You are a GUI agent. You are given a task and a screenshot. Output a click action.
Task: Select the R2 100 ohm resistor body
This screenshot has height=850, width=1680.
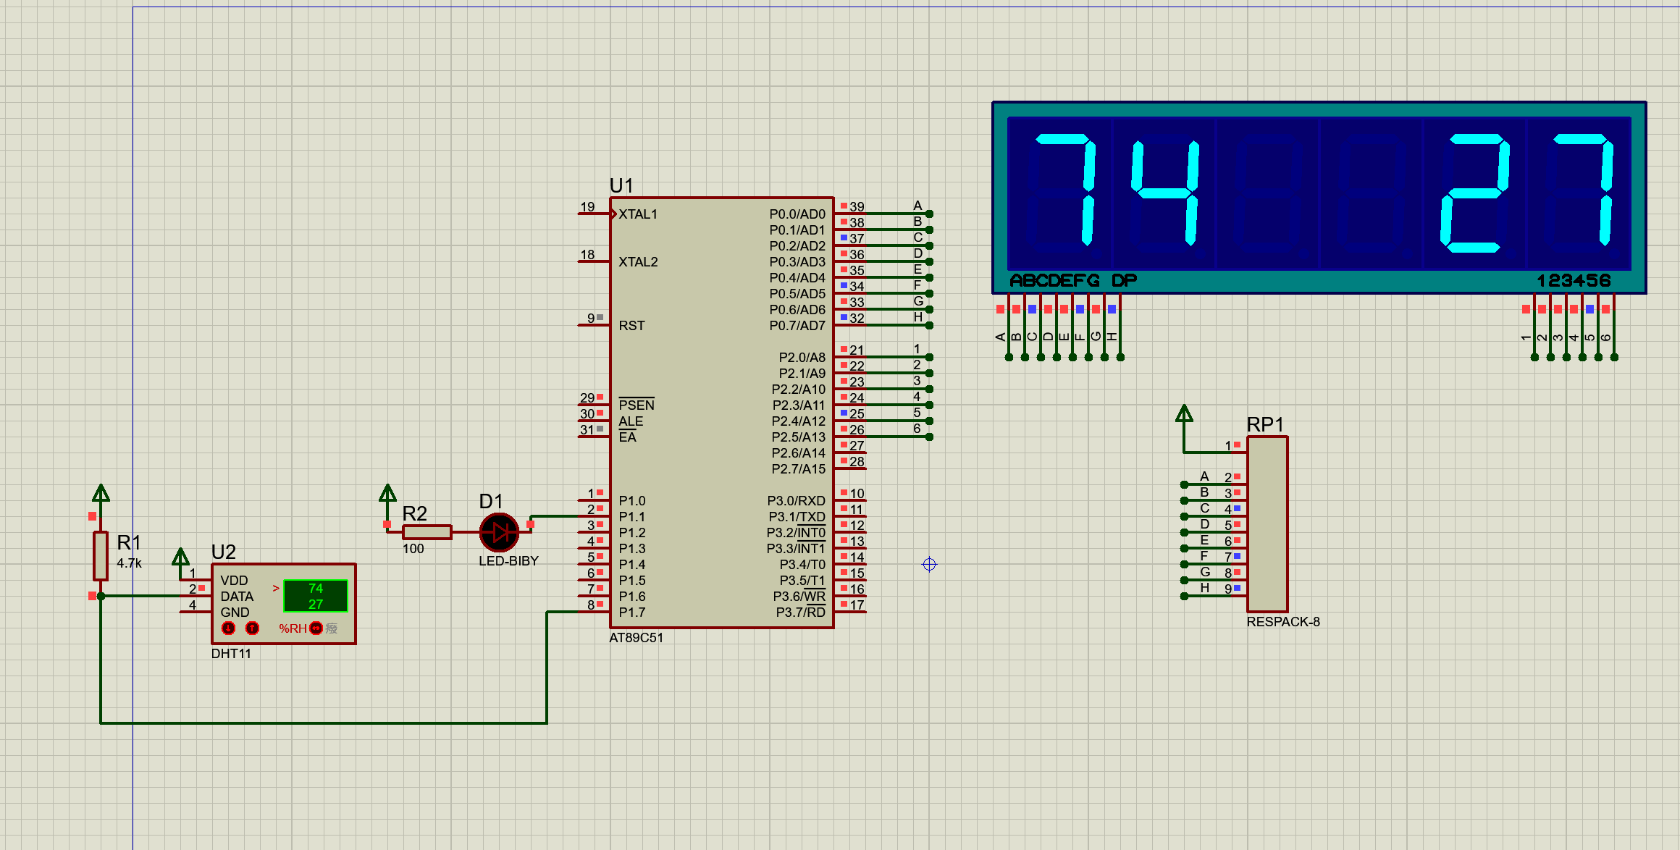click(x=427, y=532)
